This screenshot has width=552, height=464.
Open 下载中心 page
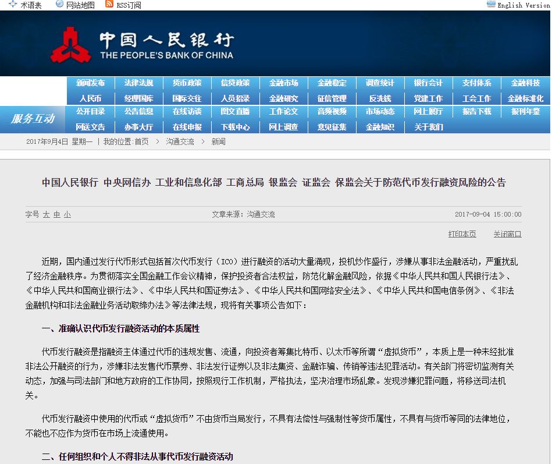coord(235,127)
